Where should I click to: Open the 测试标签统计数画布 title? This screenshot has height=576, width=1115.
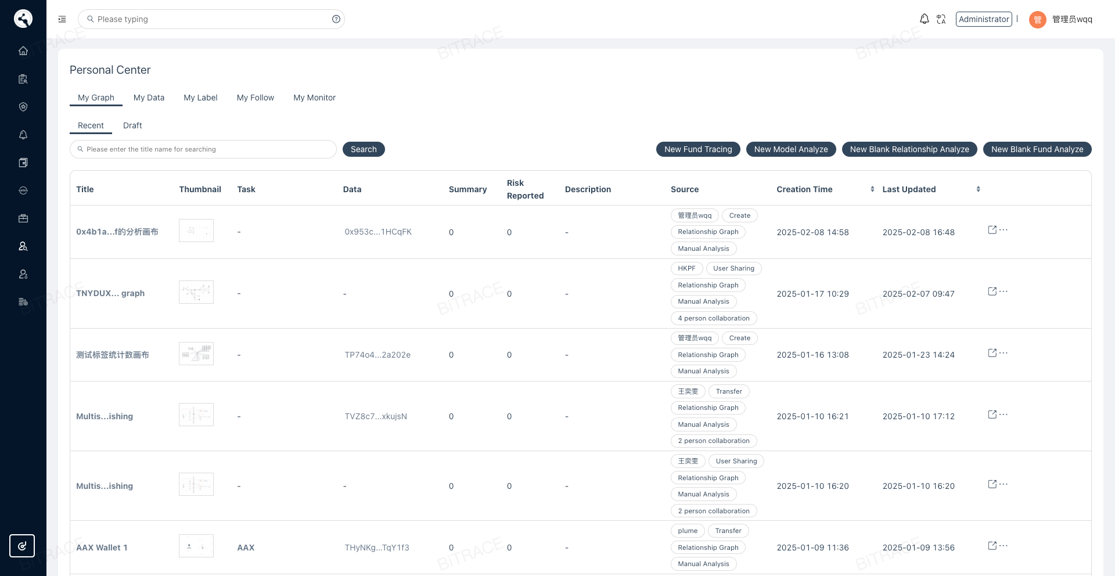click(113, 355)
